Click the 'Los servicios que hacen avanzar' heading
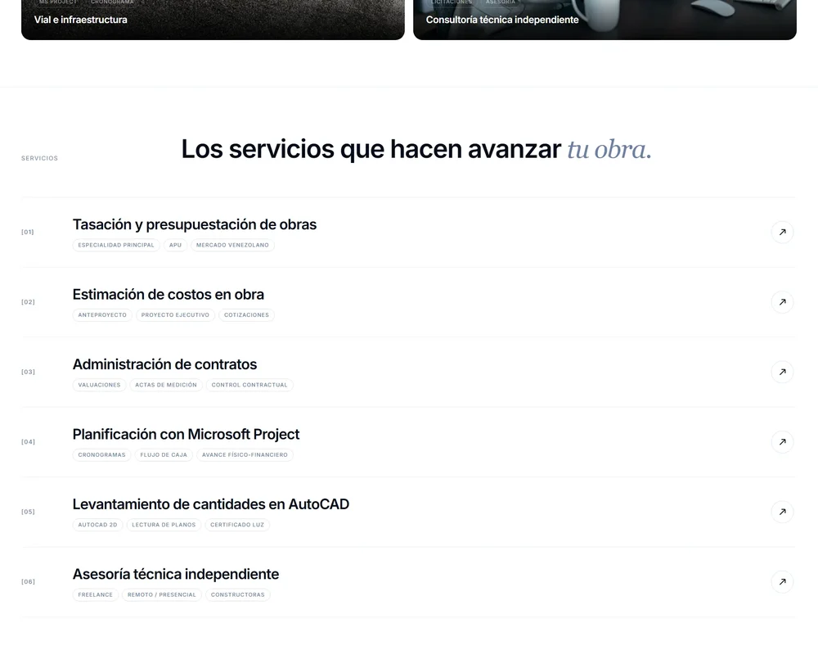818x655 pixels. 371,149
